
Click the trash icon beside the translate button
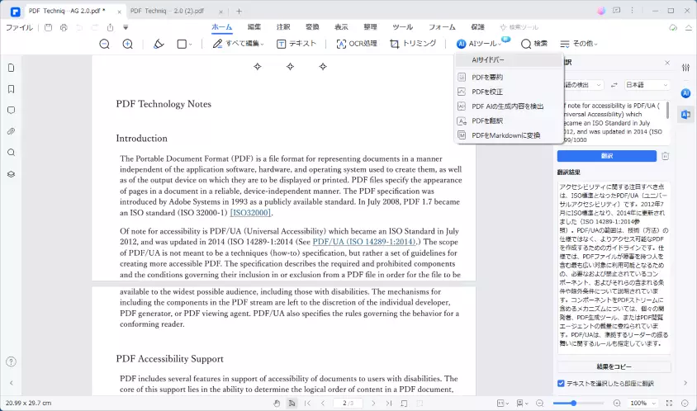coord(665,156)
